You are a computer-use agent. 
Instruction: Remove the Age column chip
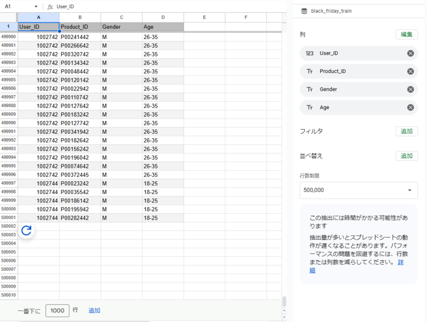pyautogui.click(x=410, y=108)
